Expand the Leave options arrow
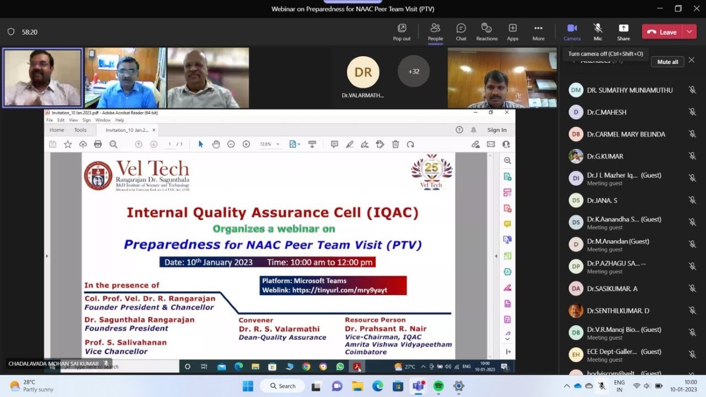The height and width of the screenshot is (397, 706). 689,32
